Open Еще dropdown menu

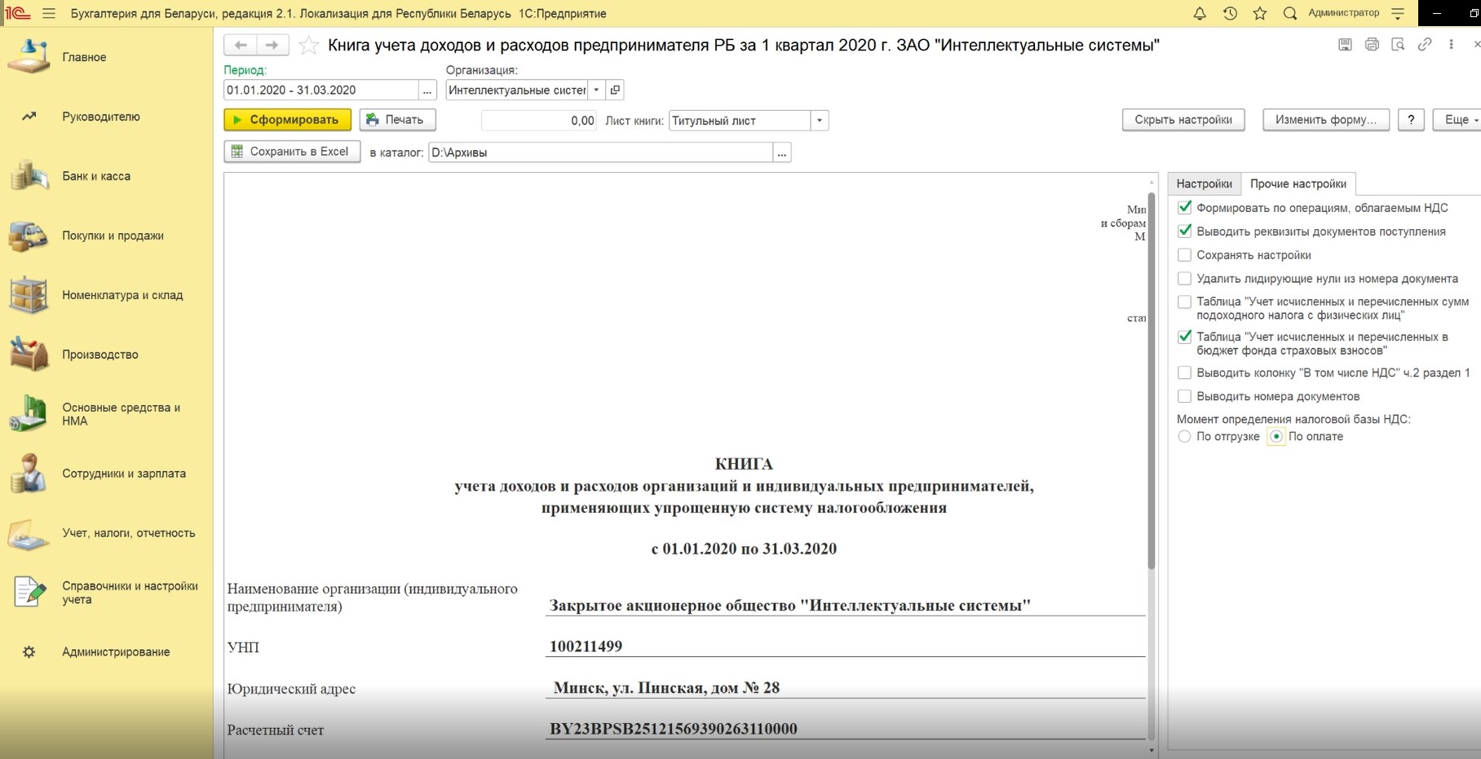(1458, 120)
